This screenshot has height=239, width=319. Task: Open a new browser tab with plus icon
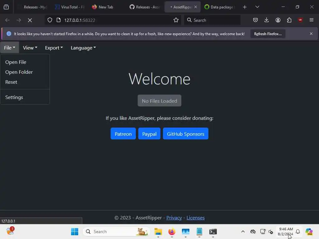245,7
